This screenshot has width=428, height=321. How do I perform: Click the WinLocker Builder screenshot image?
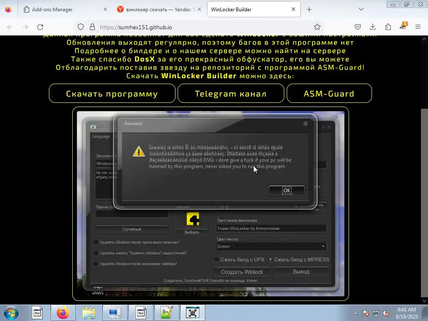tap(211, 204)
